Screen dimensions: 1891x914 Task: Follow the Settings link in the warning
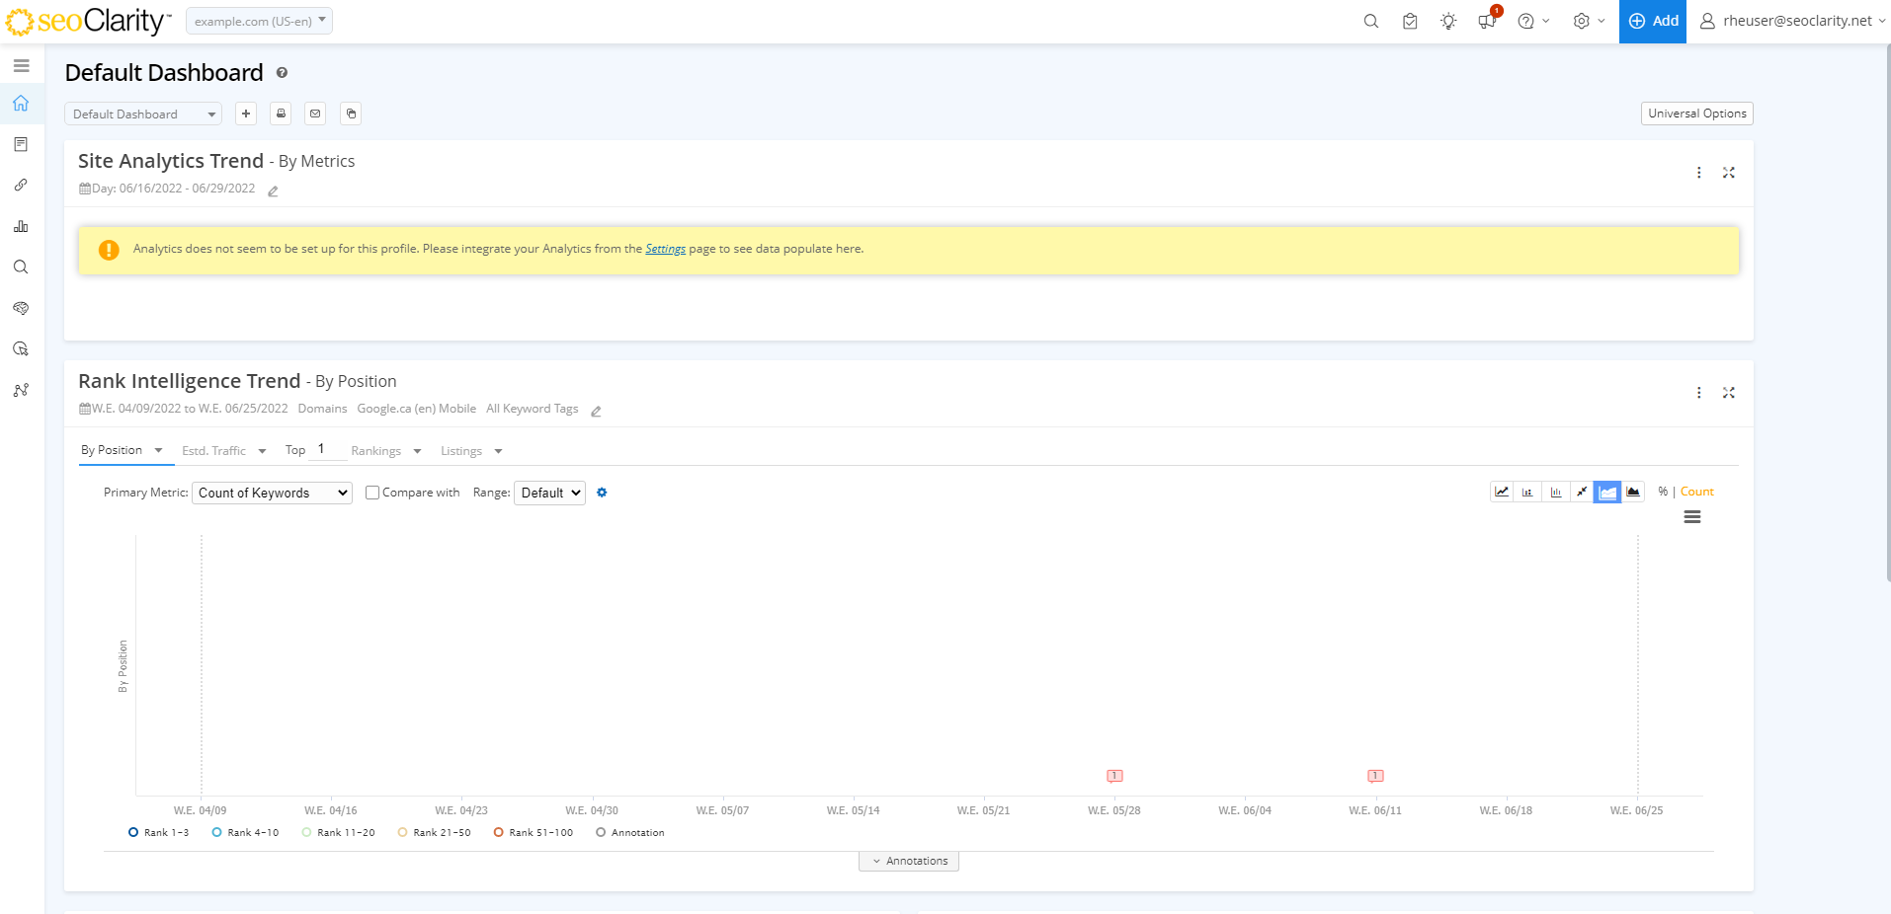(x=665, y=249)
